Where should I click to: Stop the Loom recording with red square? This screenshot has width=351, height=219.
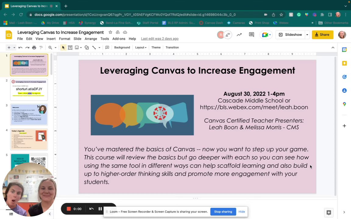tap(69, 209)
